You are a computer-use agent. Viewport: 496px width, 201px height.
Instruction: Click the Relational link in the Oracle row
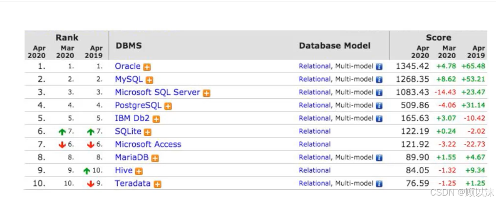pos(314,66)
